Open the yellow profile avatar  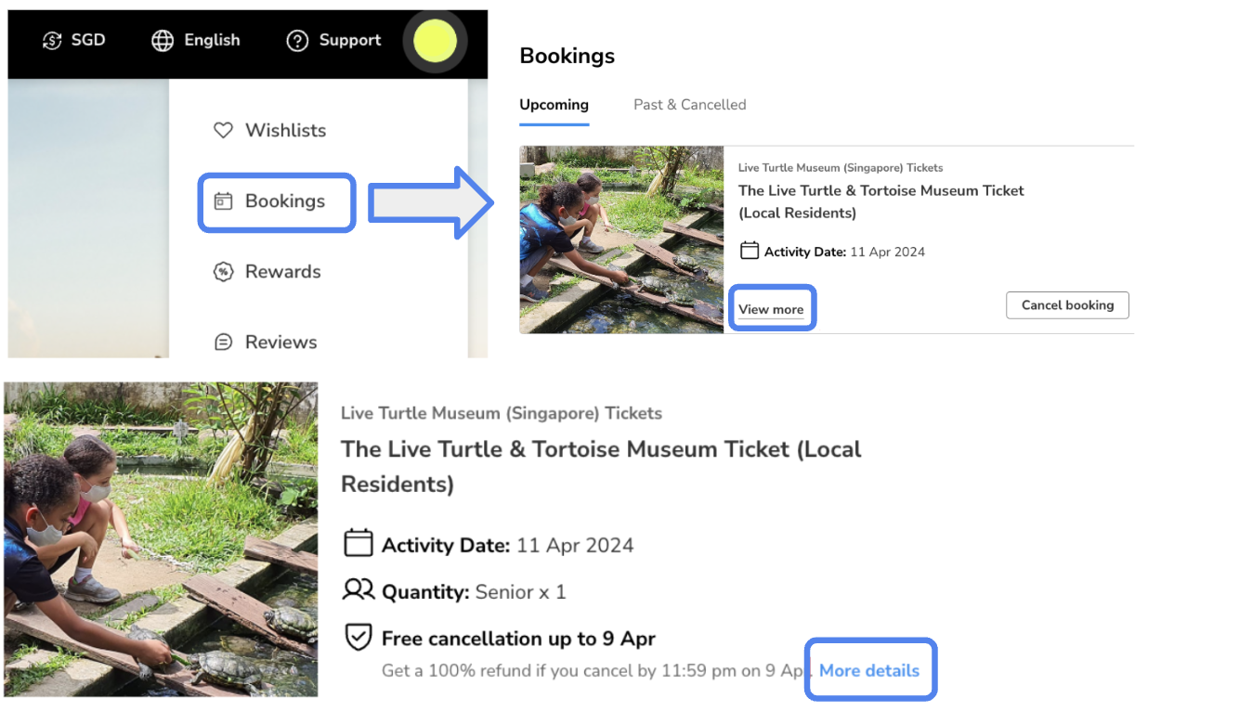tap(435, 41)
